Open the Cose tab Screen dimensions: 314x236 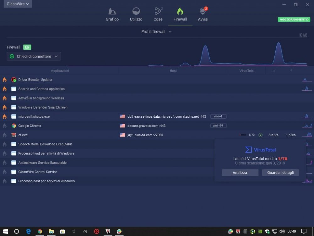coord(158,14)
